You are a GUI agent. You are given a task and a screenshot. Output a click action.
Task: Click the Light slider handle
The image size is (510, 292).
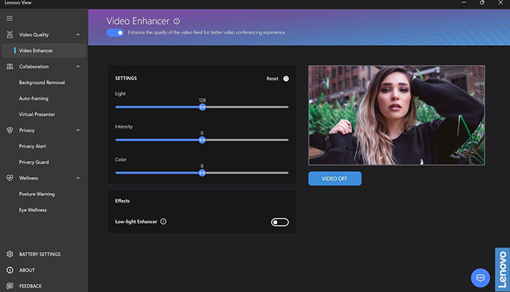(x=202, y=107)
